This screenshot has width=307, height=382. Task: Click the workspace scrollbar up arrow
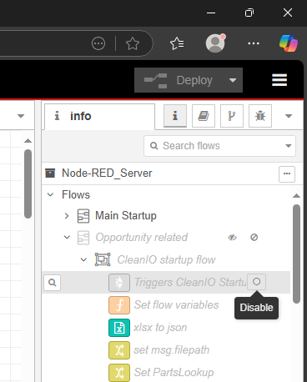coord(28,141)
